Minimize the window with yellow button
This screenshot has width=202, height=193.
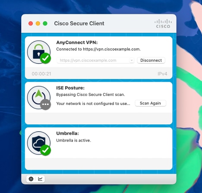[38, 23]
